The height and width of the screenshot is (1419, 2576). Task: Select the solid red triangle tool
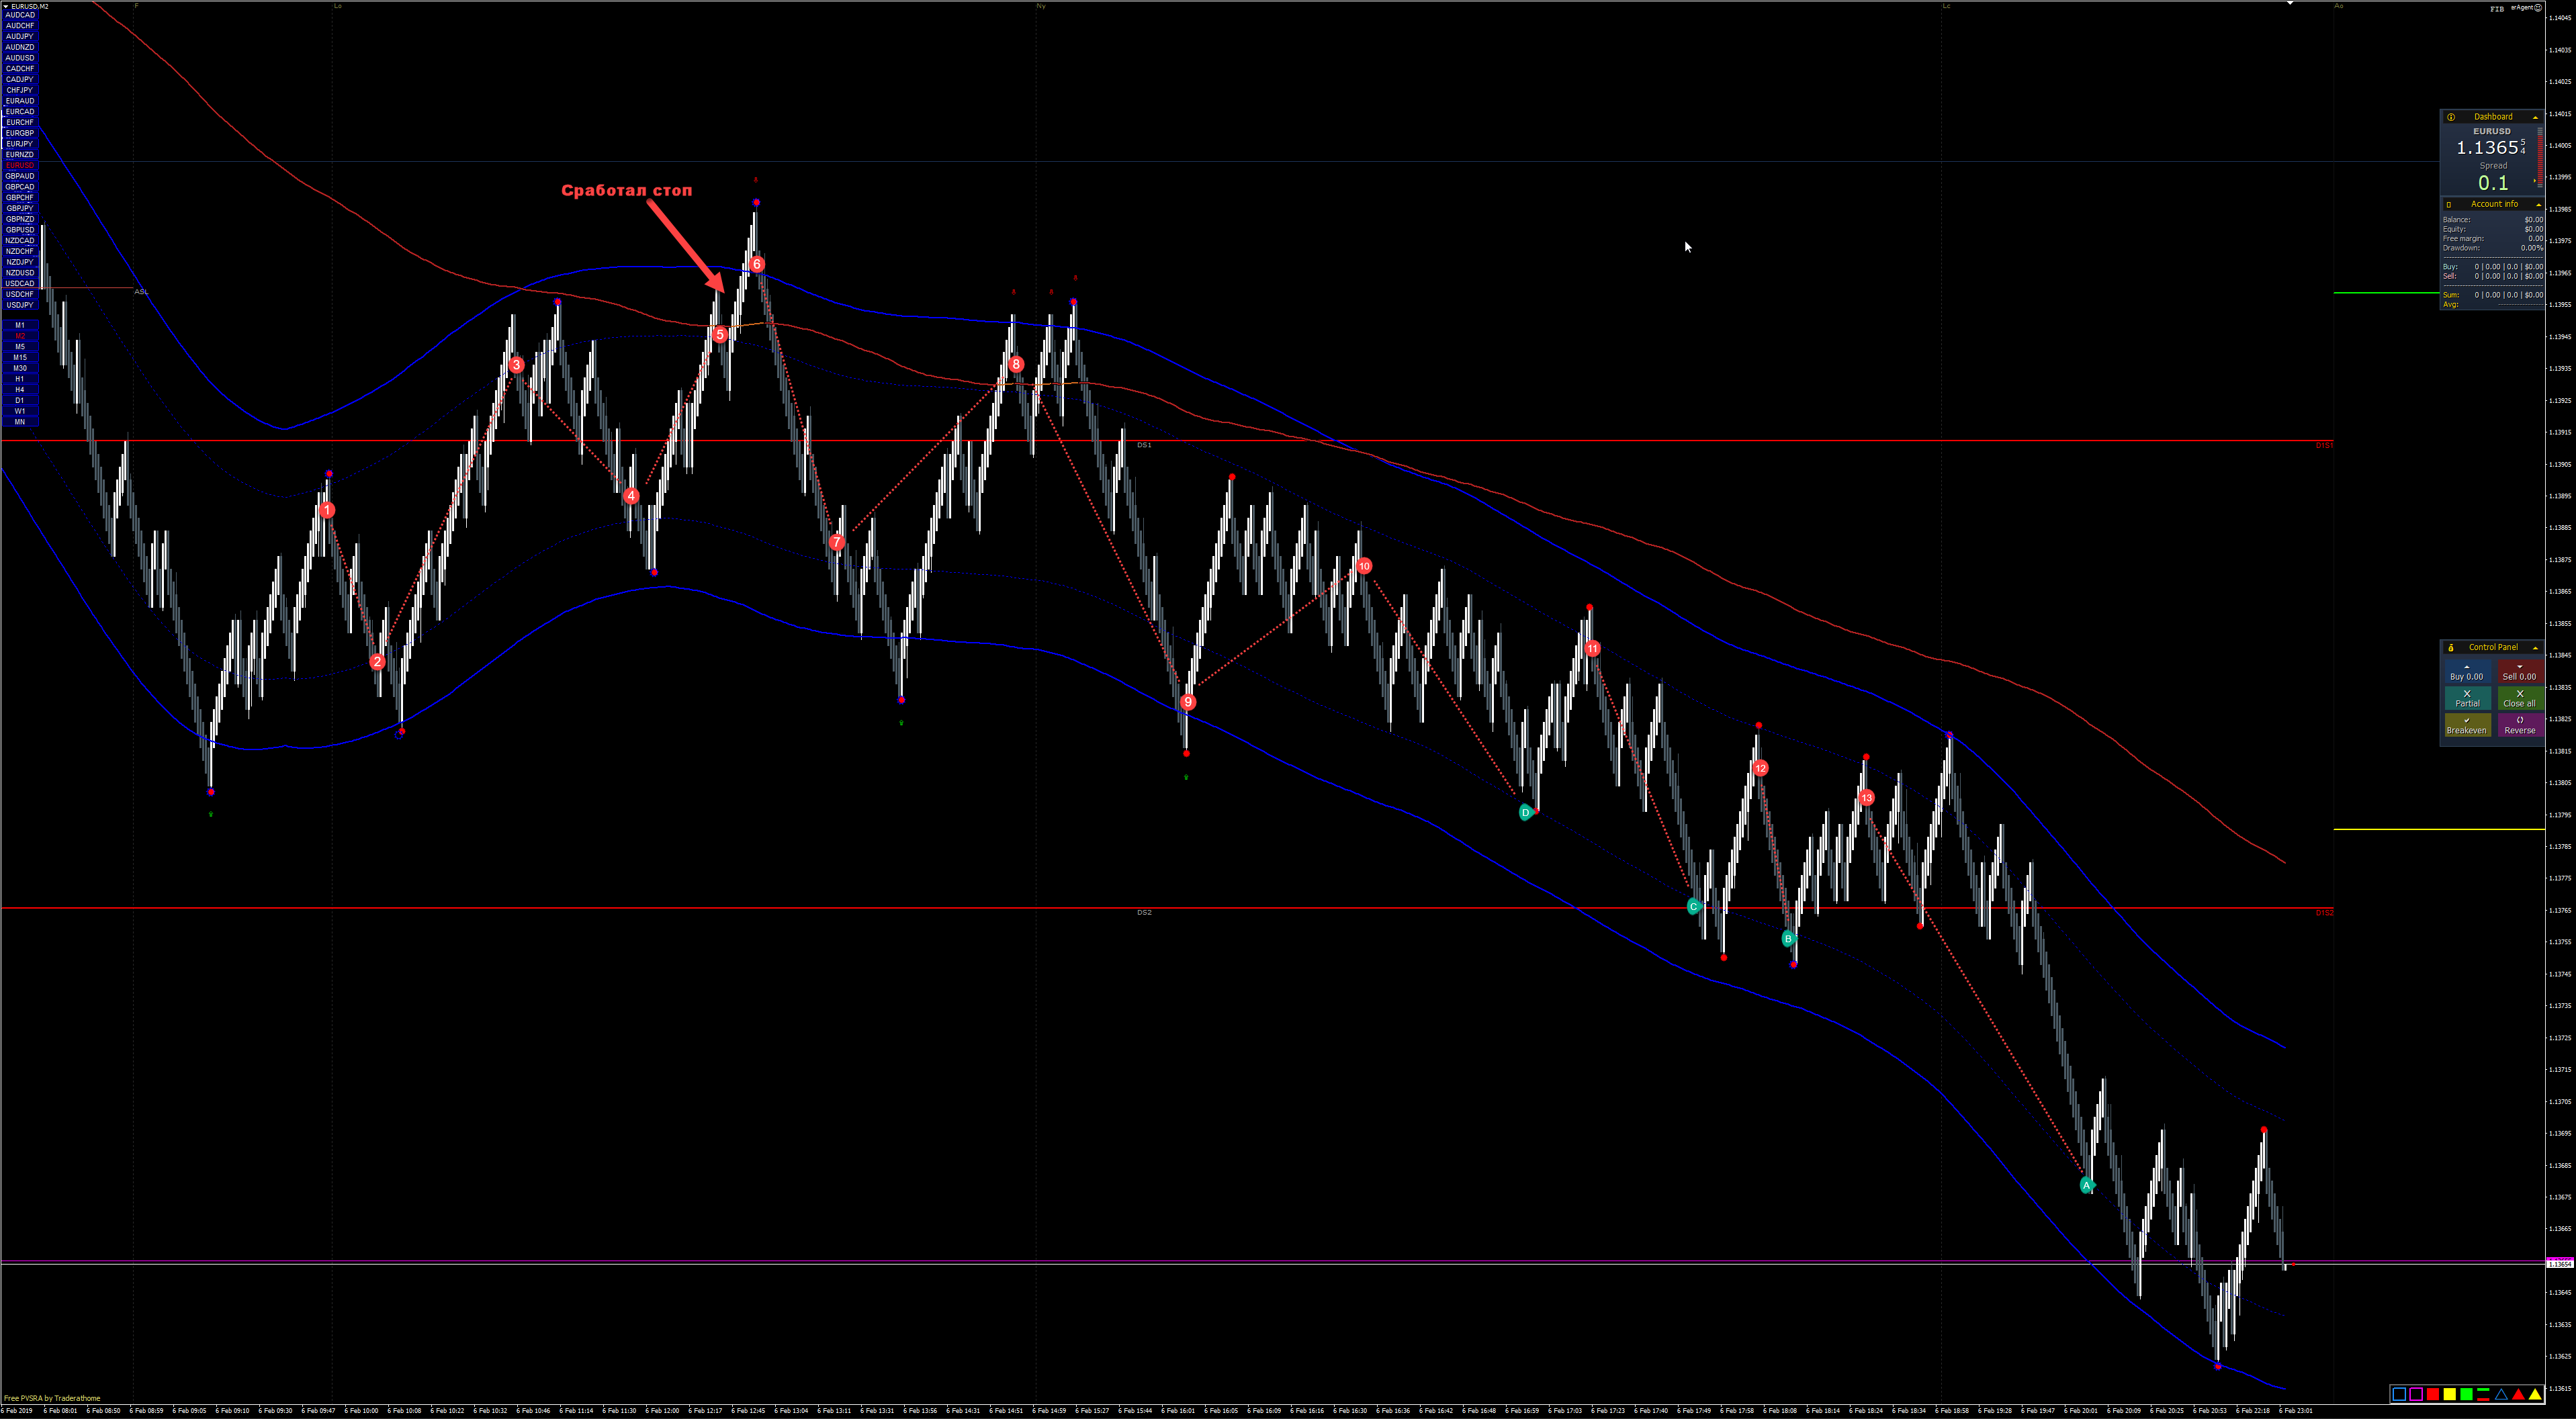(x=2518, y=1394)
